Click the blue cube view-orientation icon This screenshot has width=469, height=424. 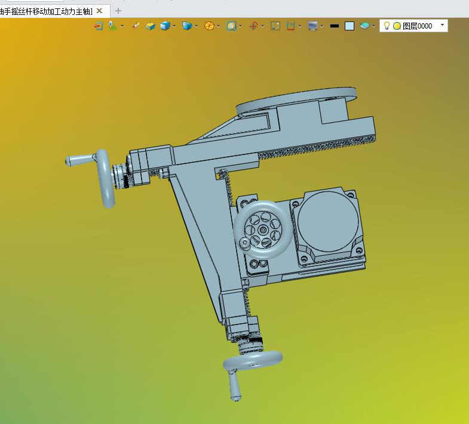(x=187, y=26)
